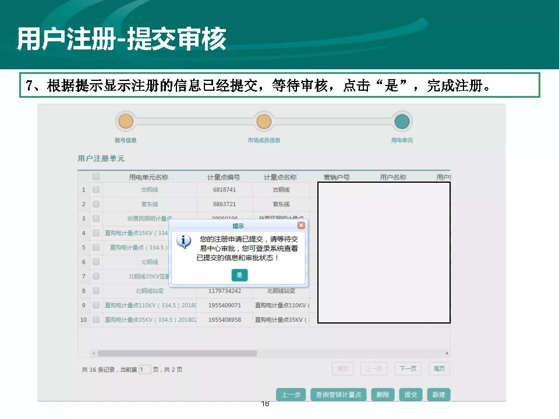Screen dimensions: 559x419
Task: Click the 账号信息 step circle
Action: tap(126, 122)
